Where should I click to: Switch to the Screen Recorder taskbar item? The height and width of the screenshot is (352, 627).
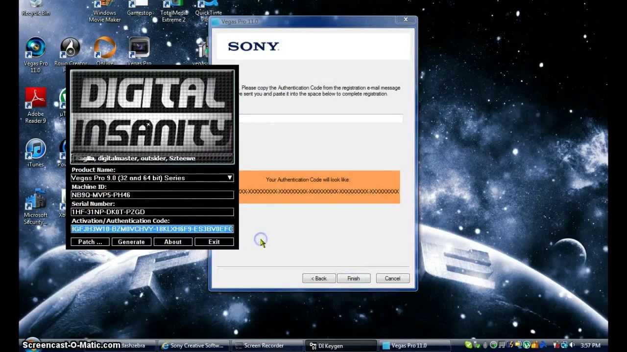coord(267,346)
